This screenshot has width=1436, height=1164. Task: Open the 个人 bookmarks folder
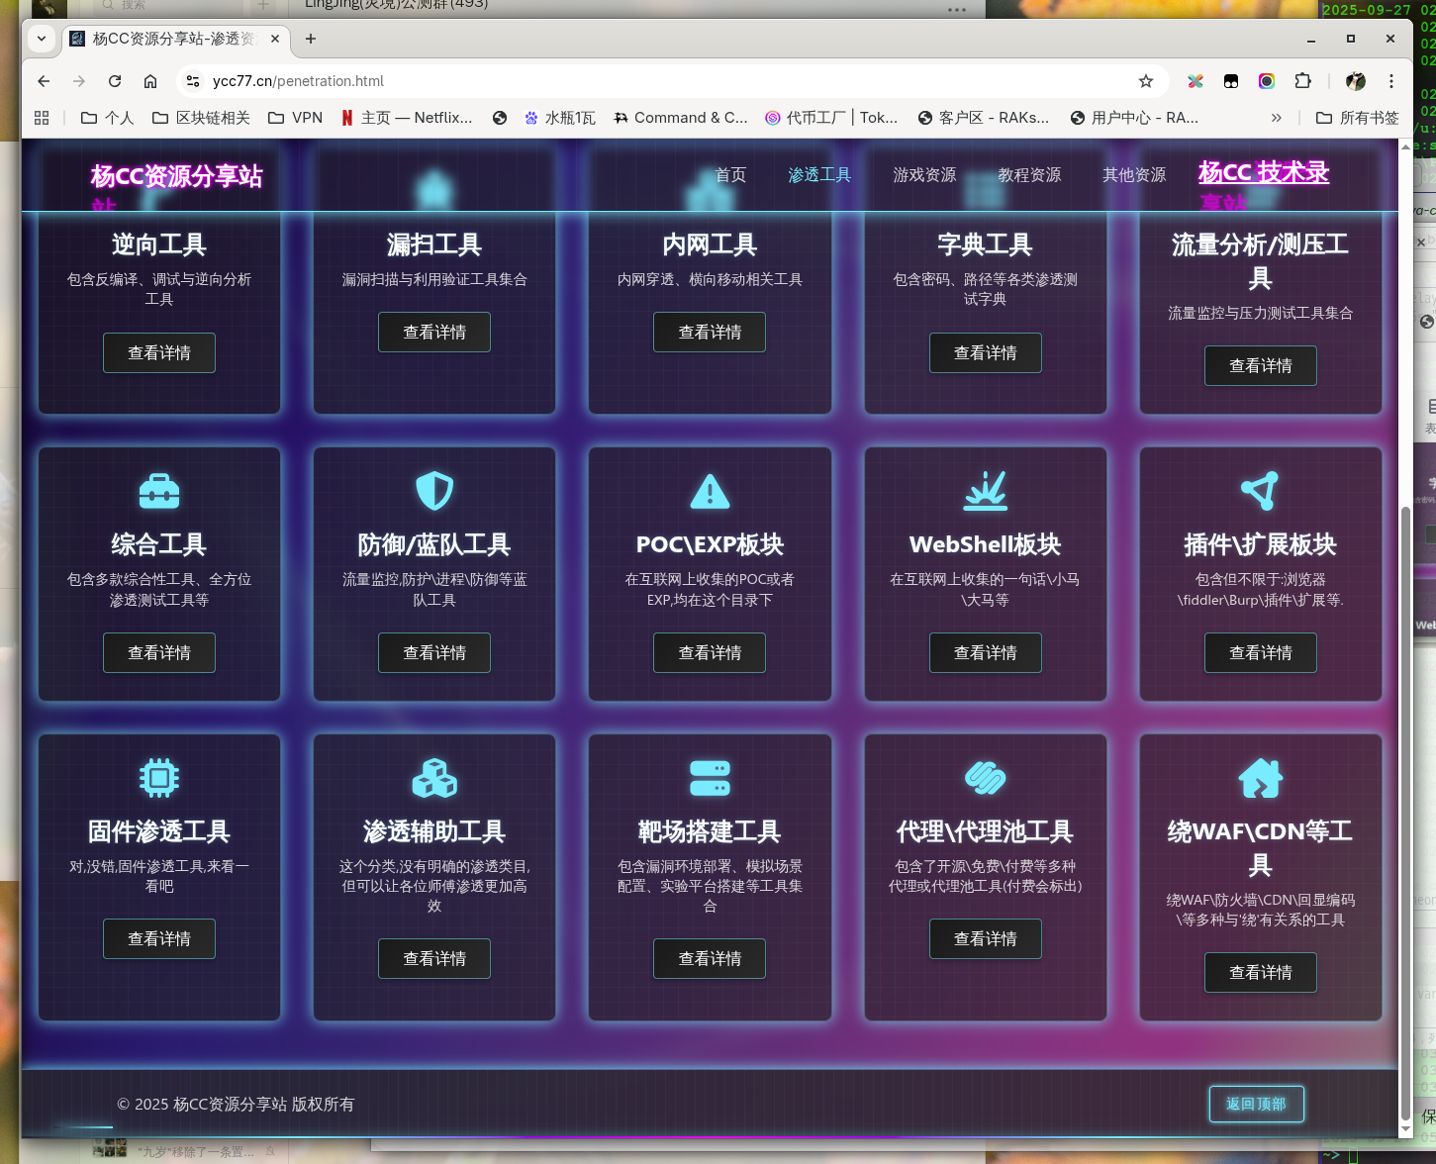click(x=107, y=118)
